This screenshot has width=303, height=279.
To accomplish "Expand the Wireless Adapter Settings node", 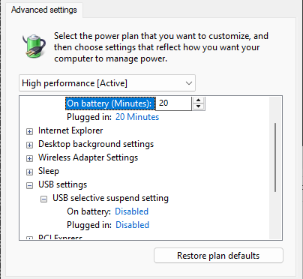I will (x=29, y=158).
